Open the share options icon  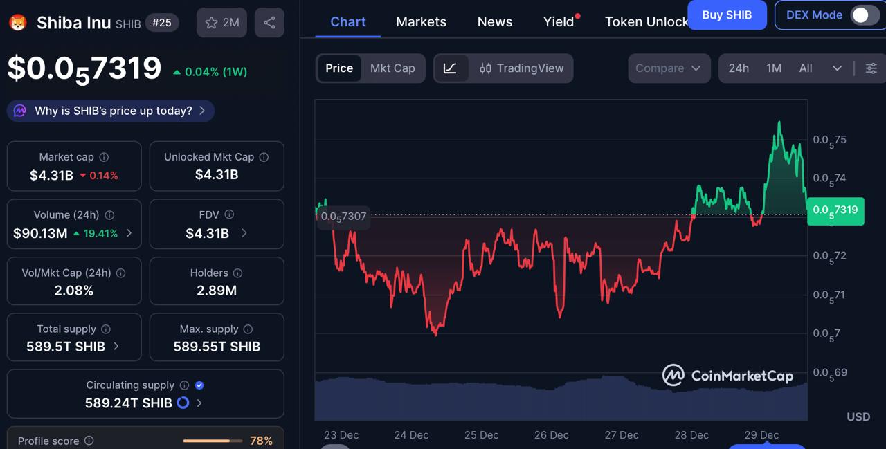click(270, 22)
